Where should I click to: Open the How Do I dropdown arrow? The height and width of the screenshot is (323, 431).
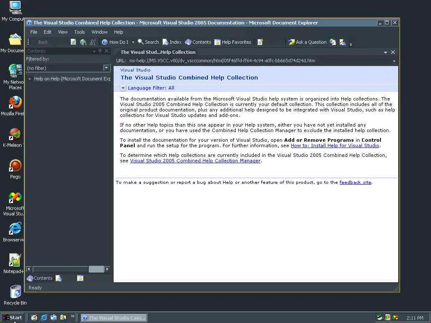pyautogui.click(x=133, y=42)
